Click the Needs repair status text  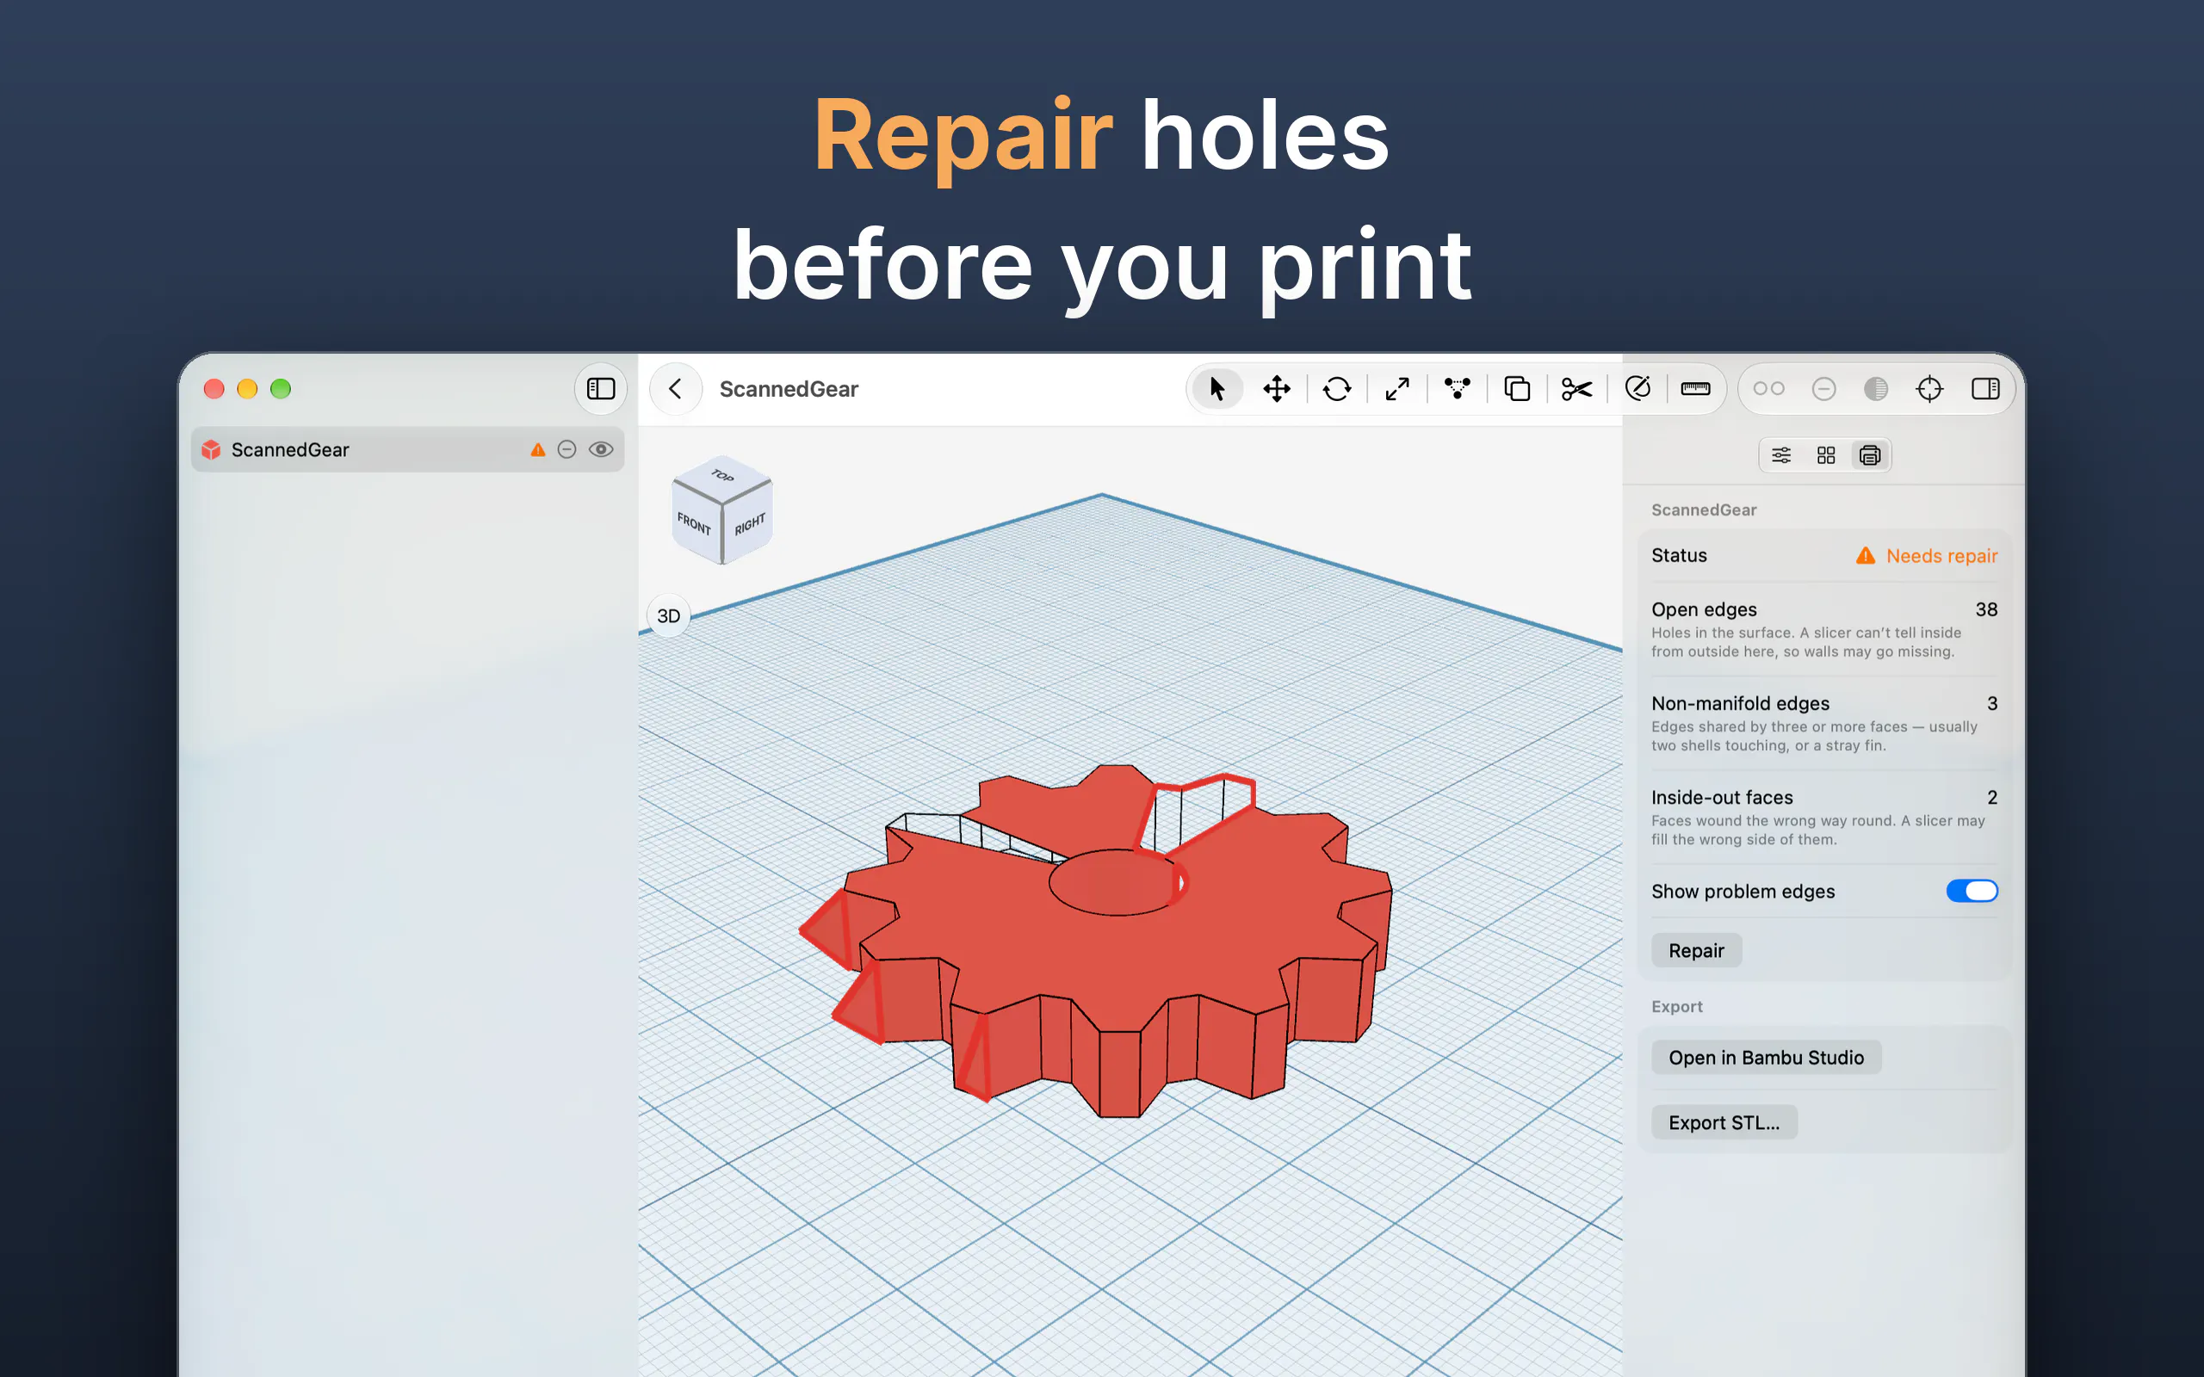(x=1941, y=557)
